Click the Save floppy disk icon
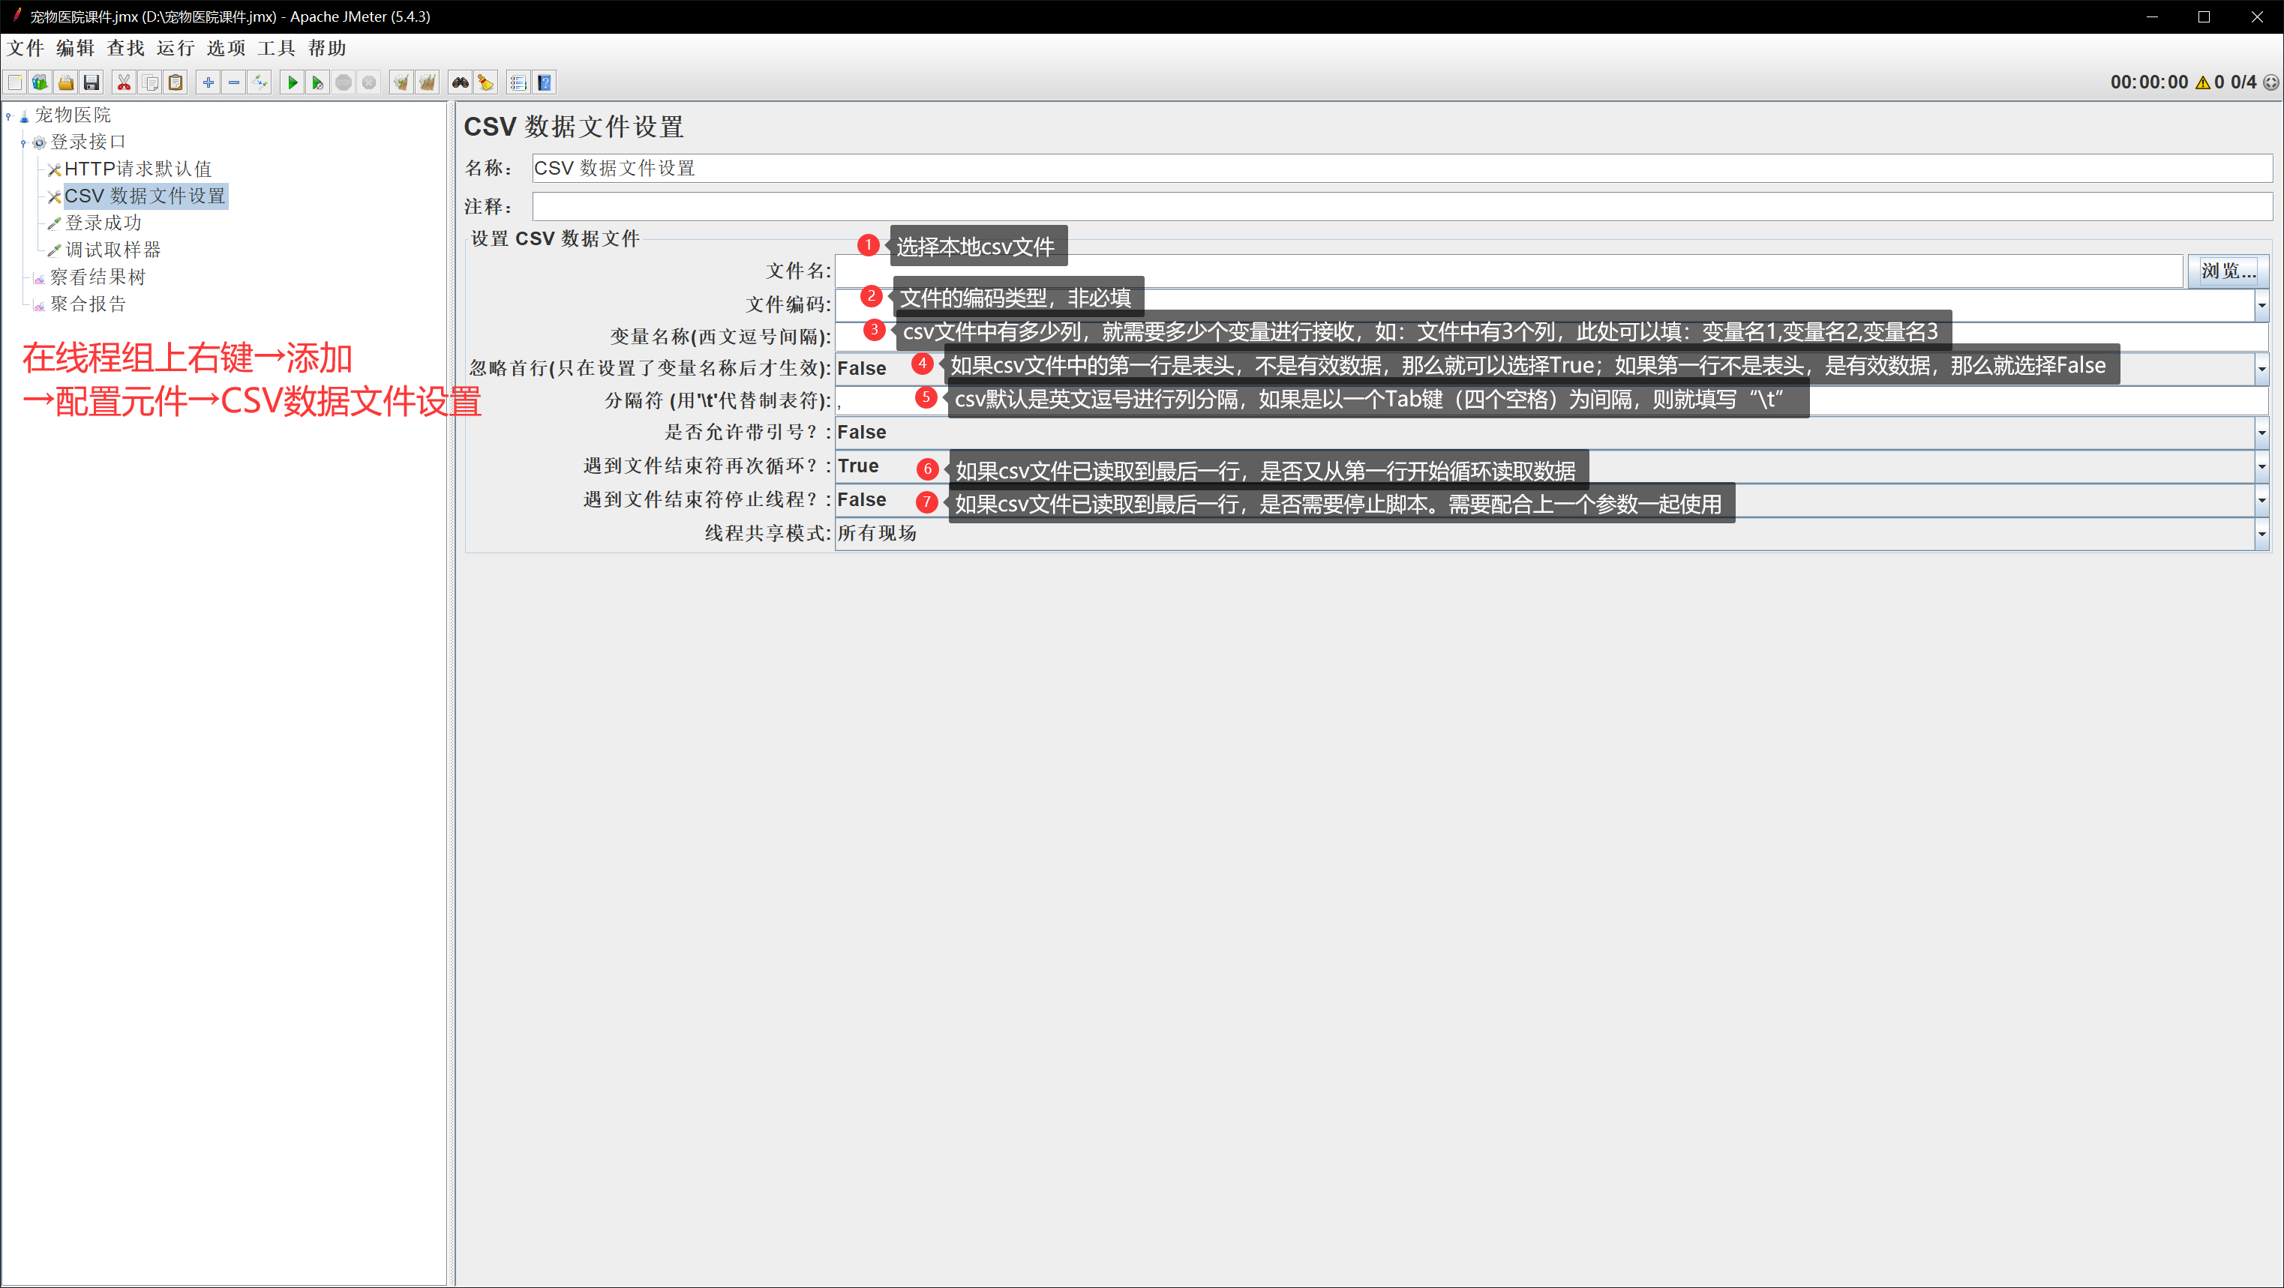 pyautogui.click(x=92, y=82)
